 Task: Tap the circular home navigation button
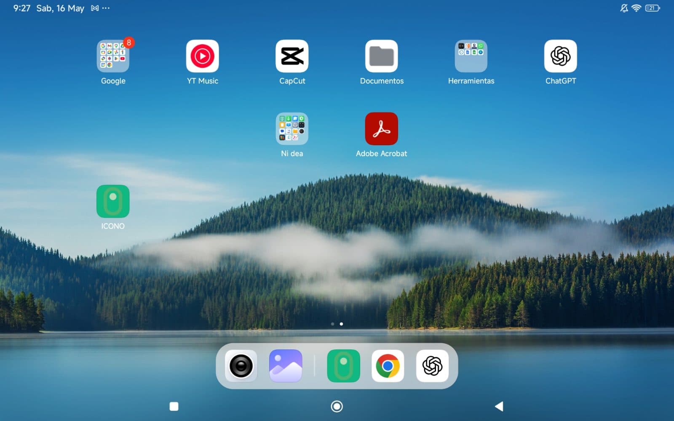click(x=337, y=406)
